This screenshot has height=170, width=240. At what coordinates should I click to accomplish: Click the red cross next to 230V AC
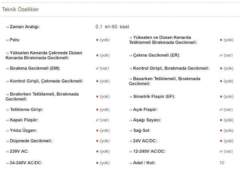coord(97,151)
